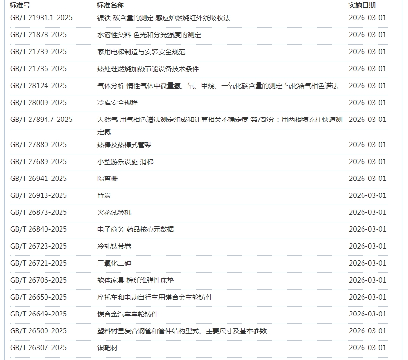
Task: Click 镍铁 碳含量的测定 standard title
Action: pos(164,18)
